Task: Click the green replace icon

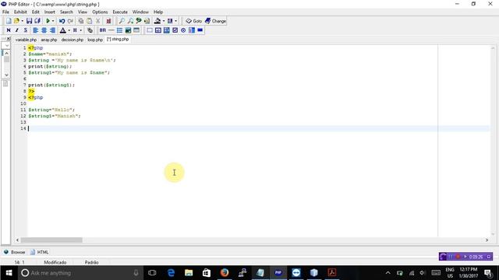Action: (139, 21)
